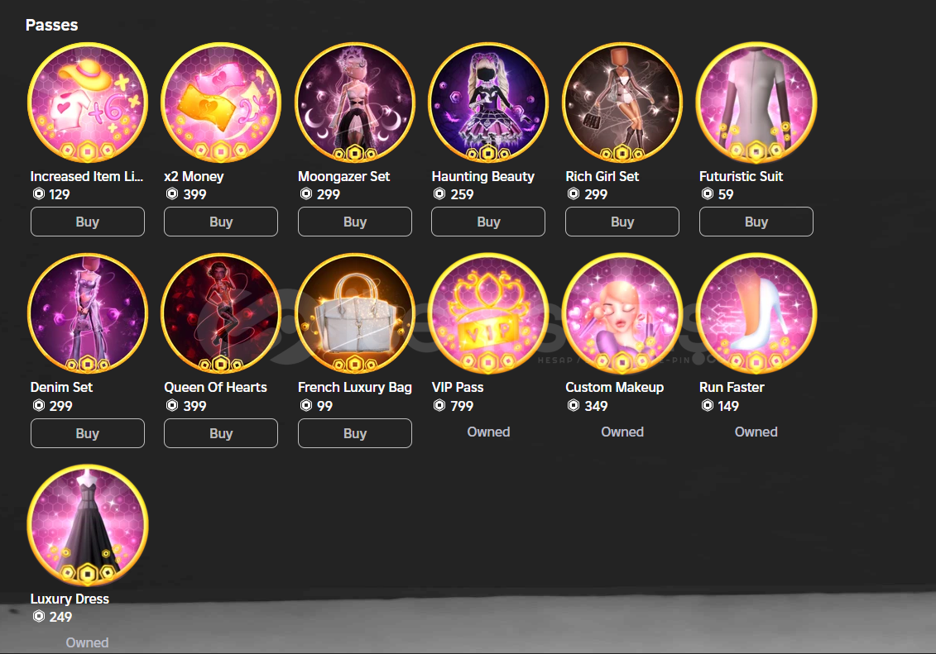This screenshot has height=654, width=936.
Task: Select the Moongazer Set pass image
Action: pos(354,103)
